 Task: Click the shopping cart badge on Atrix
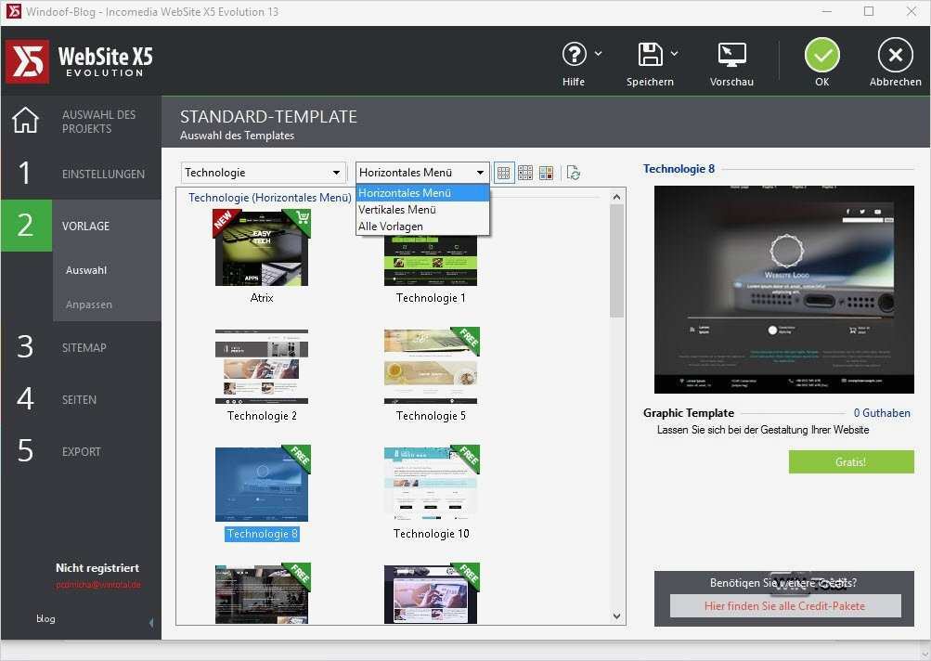pos(301,218)
